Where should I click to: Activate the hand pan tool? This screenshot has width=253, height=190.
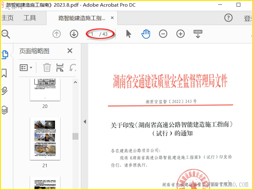pyautogui.click(x=146, y=34)
